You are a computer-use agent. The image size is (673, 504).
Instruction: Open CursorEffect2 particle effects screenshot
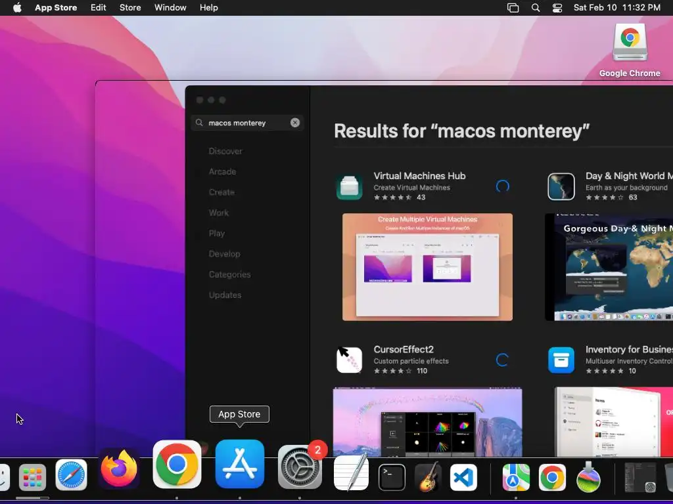tap(427, 422)
